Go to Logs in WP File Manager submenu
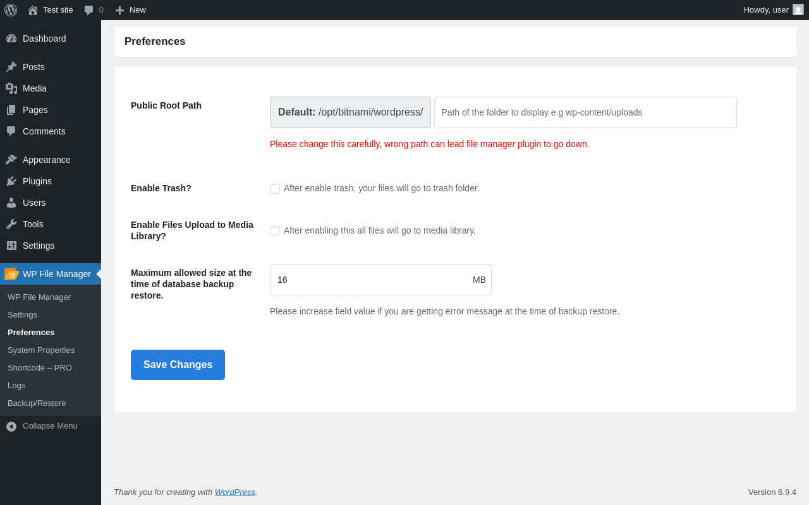 16,385
